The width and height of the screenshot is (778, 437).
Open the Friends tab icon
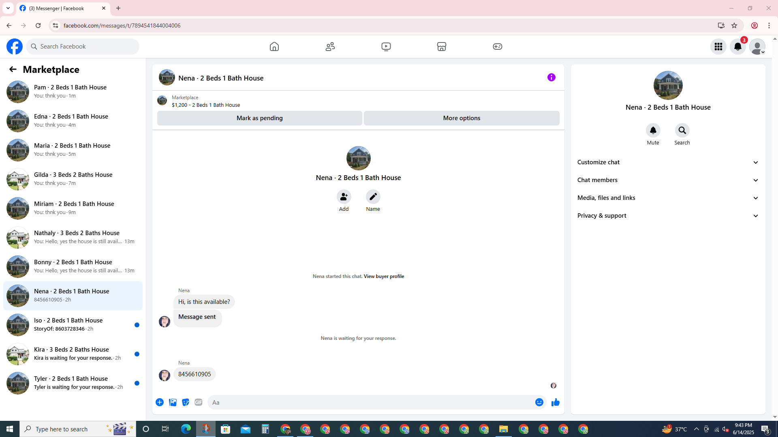330,47
